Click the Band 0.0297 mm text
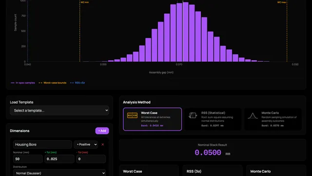 (x=213, y=126)
